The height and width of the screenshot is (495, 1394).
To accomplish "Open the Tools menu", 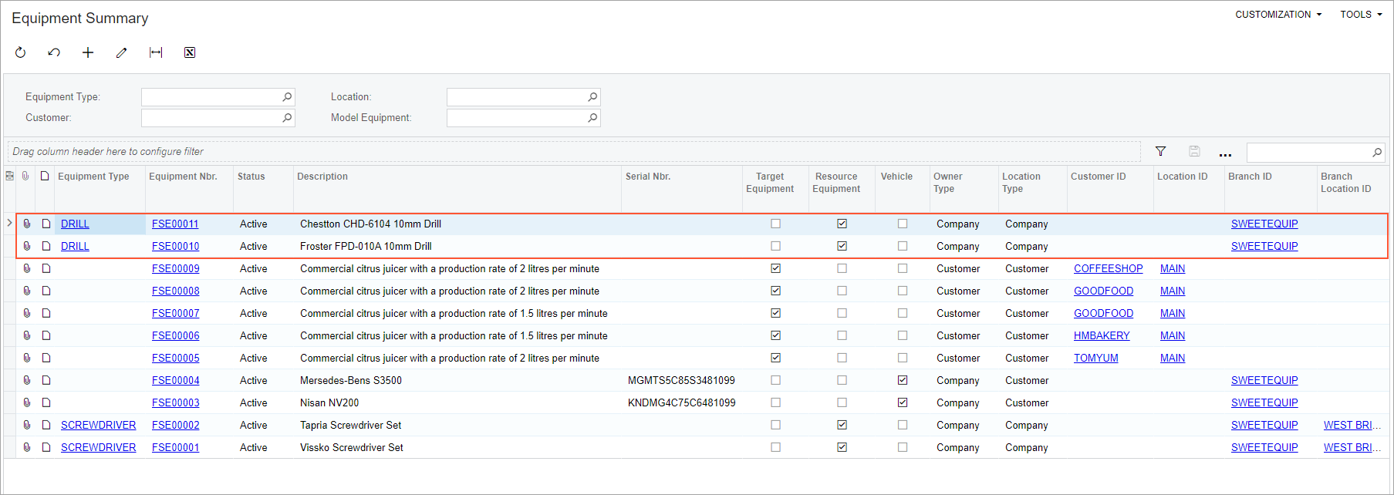I will (x=1360, y=15).
